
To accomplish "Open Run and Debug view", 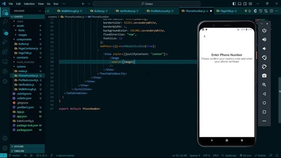I will point(5,42).
